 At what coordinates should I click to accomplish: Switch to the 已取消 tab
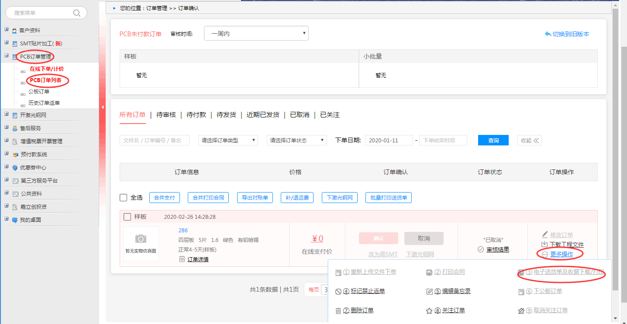pyautogui.click(x=299, y=115)
